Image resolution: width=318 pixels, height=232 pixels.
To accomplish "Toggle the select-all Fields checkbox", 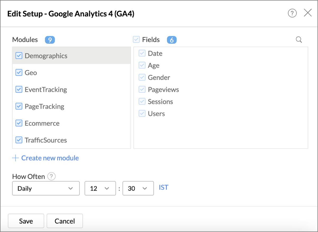I will (x=136, y=40).
